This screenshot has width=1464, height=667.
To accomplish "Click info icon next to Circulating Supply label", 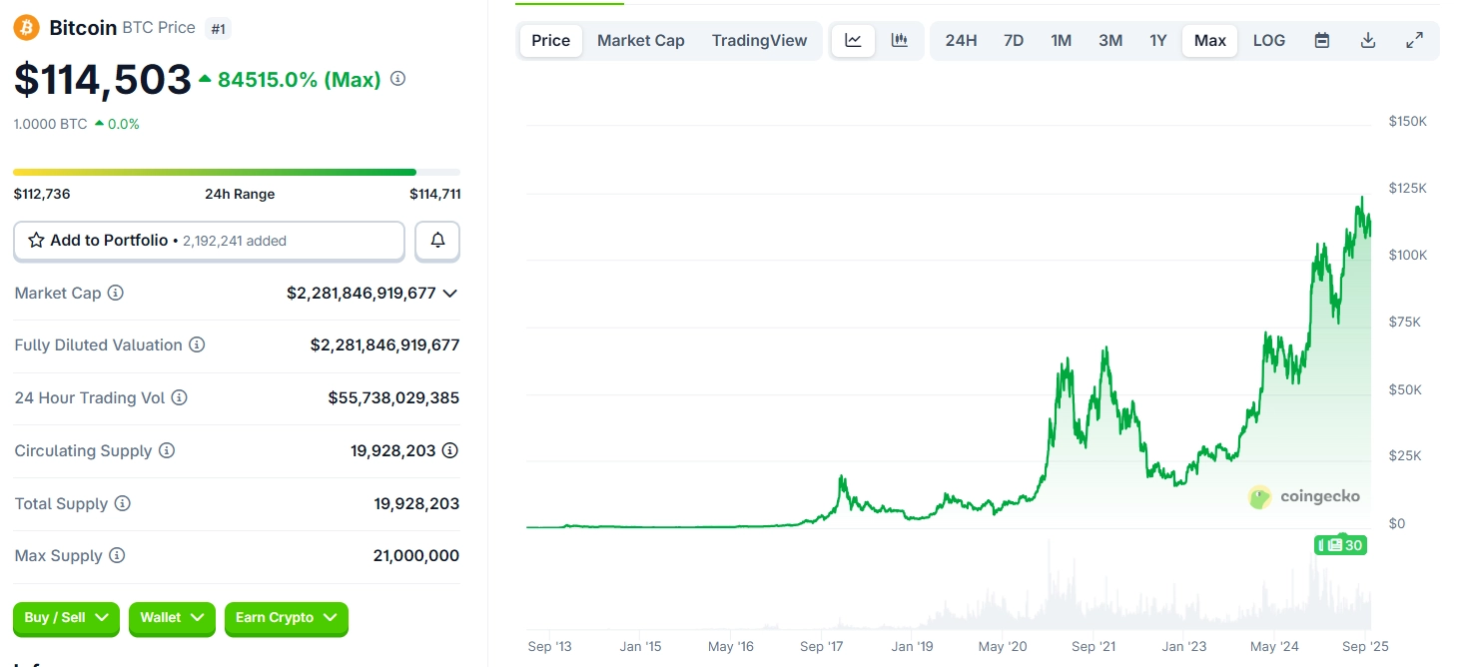I will click(x=167, y=450).
